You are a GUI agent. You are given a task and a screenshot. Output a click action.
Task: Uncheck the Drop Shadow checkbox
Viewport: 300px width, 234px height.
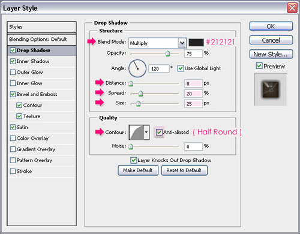coord(13,50)
